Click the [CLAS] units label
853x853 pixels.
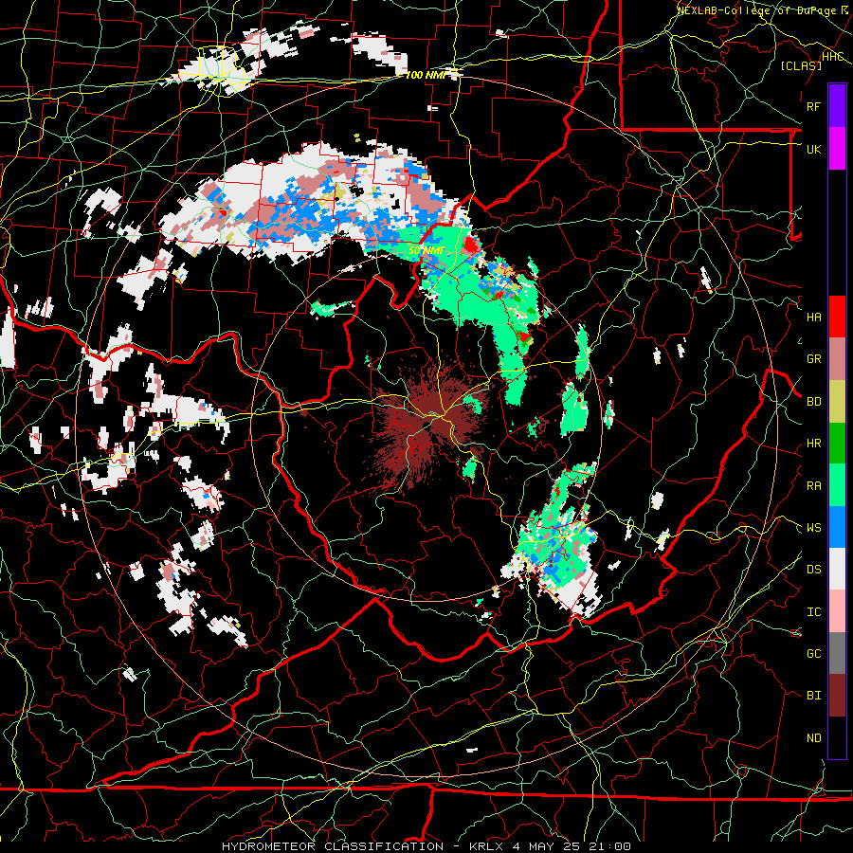click(801, 66)
